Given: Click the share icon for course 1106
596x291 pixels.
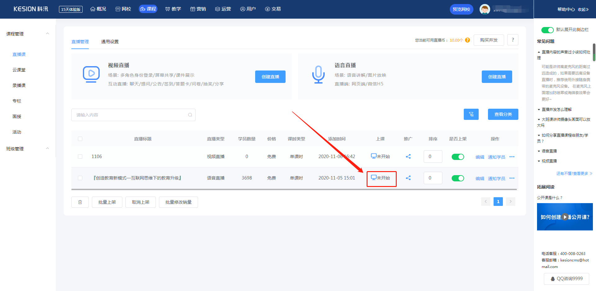Looking at the screenshot, I should tap(408, 157).
